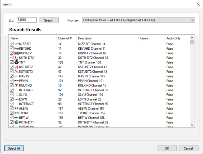Click channel number 157 for TVONE

coord(61,113)
